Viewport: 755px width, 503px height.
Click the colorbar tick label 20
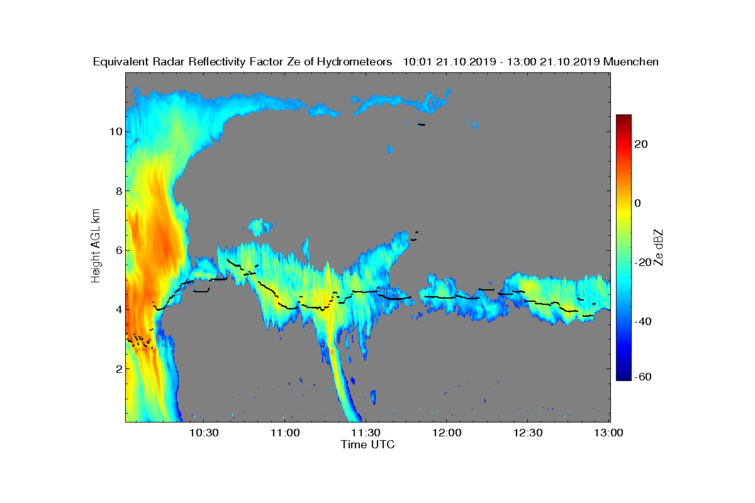click(641, 144)
